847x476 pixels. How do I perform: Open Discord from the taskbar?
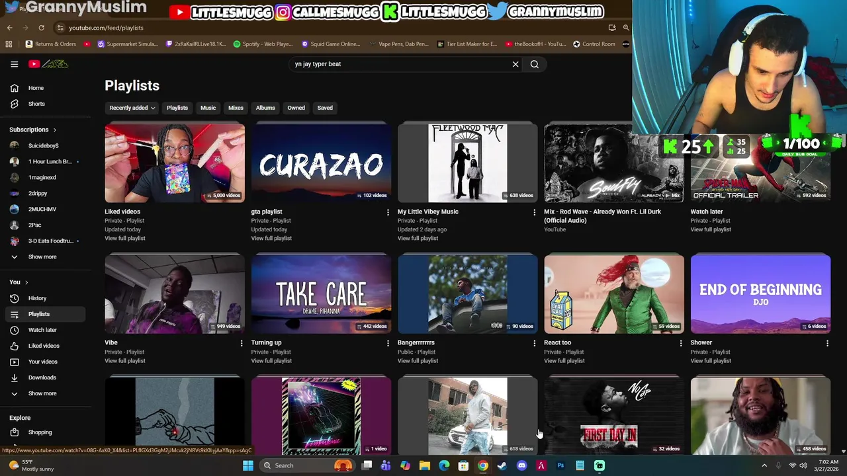521,465
